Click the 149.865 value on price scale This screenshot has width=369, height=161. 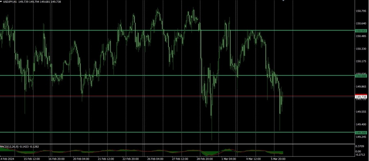[x=361, y=86]
